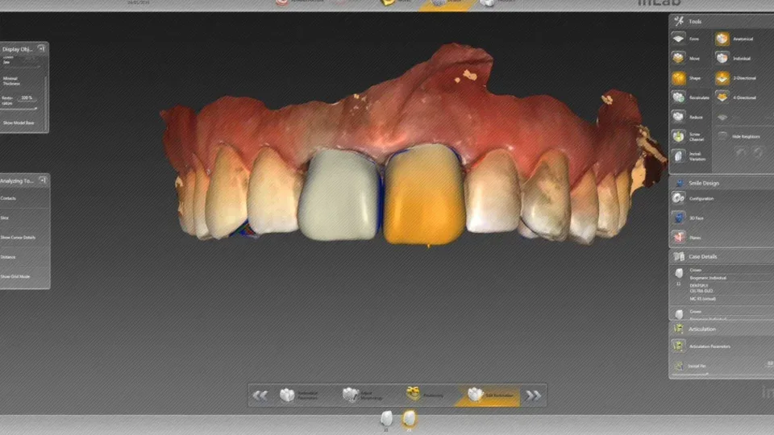774x435 pixels.
Task: Click the white crown restoration in 3D view
Action: pyautogui.click(x=339, y=195)
